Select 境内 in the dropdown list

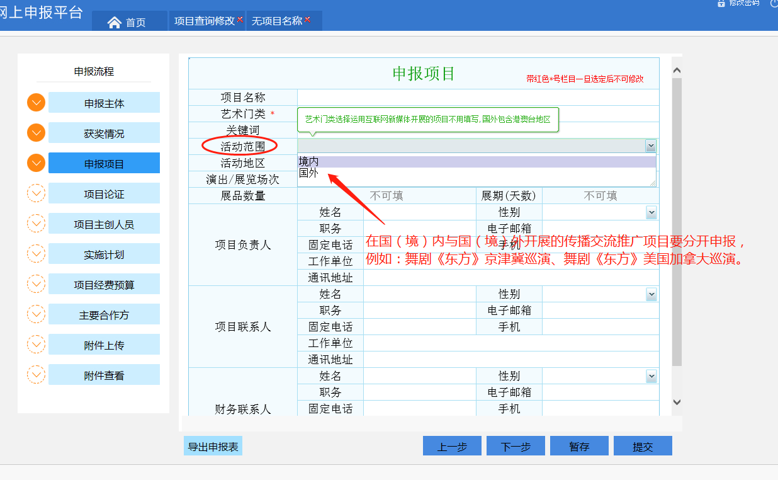[x=308, y=162]
